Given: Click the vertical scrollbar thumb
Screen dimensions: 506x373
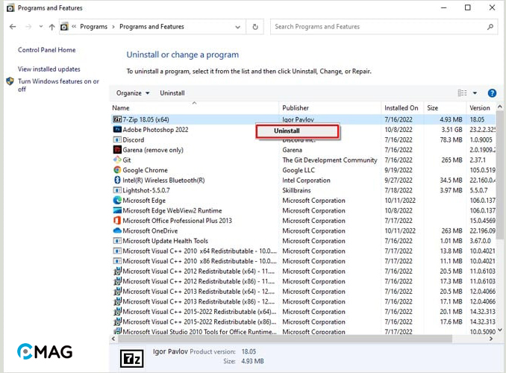Looking at the screenshot, I should 500,175.
